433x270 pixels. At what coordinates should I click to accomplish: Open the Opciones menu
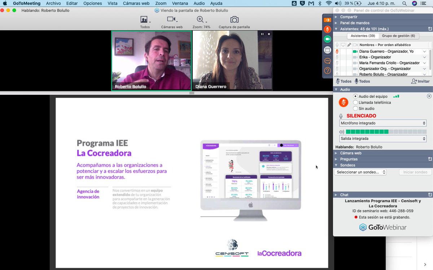click(93, 3)
